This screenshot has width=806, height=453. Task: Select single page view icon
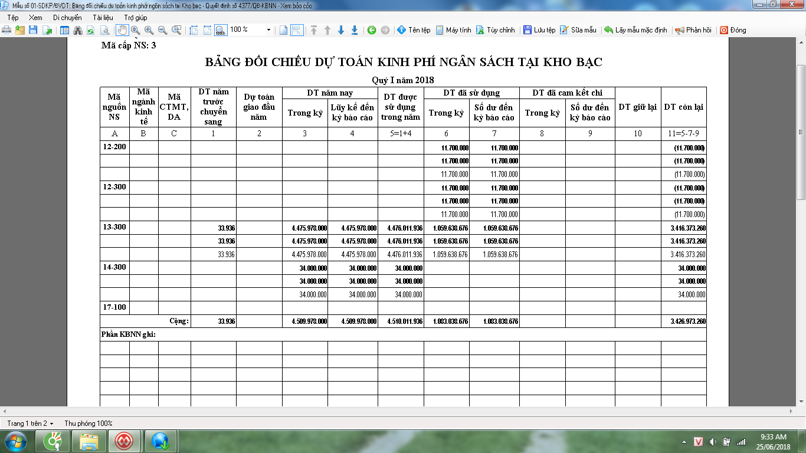pyautogui.click(x=284, y=30)
